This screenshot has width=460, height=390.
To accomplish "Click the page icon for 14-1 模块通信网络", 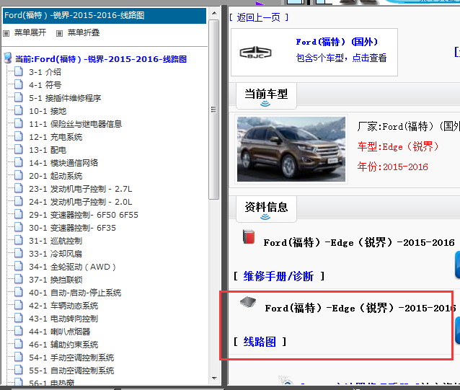I will pyautogui.click(x=19, y=163).
